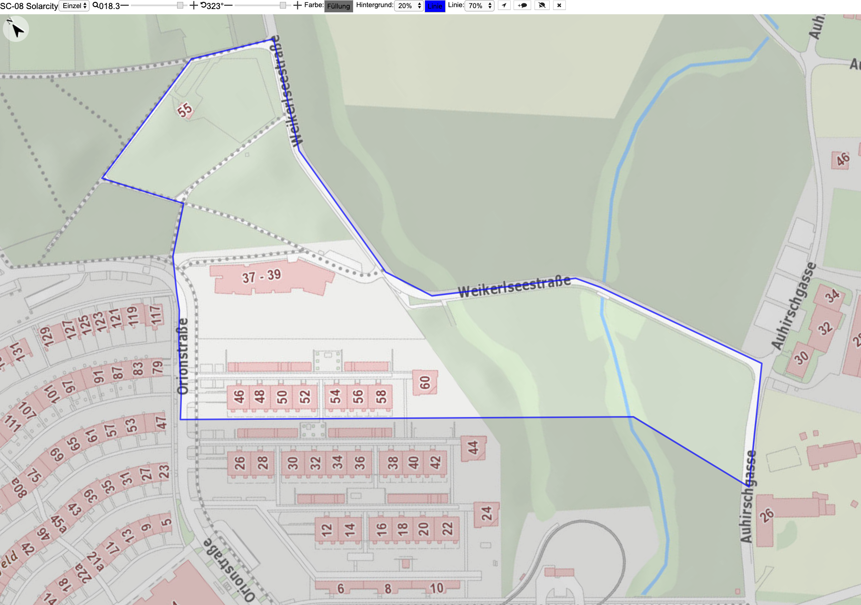The width and height of the screenshot is (861, 605).
Task: Click the zoom magnifier icon
Action: (x=95, y=6)
